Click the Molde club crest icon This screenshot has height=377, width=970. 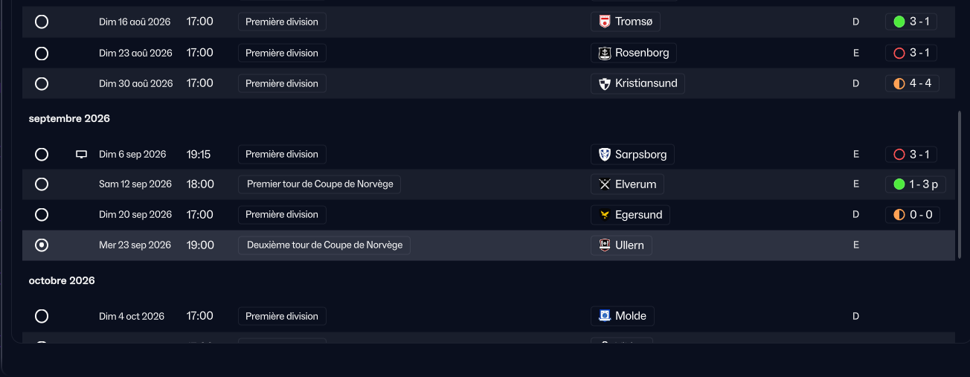coord(605,316)
